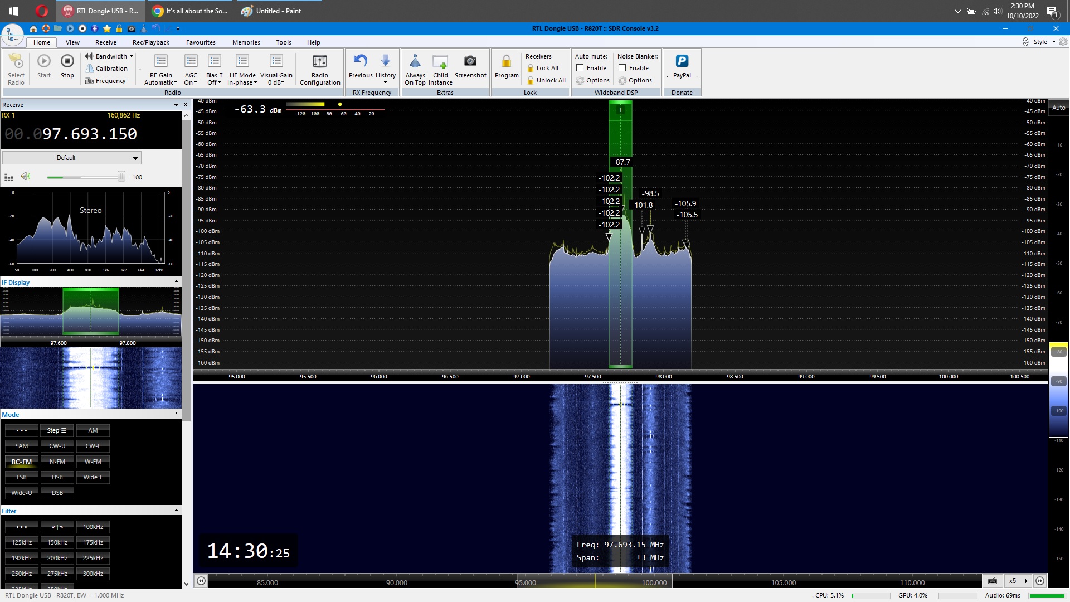The image size is (1070, 602).
Task: Click the PayPal donate icon
Action: [682, 61]
